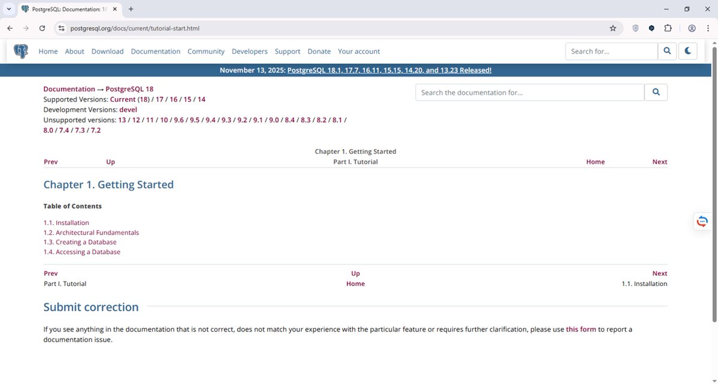Viewport: 718px width, 384px height.
Task: Click the 'Chapter 1. Getting Started' heading
Action: (108, 185)
